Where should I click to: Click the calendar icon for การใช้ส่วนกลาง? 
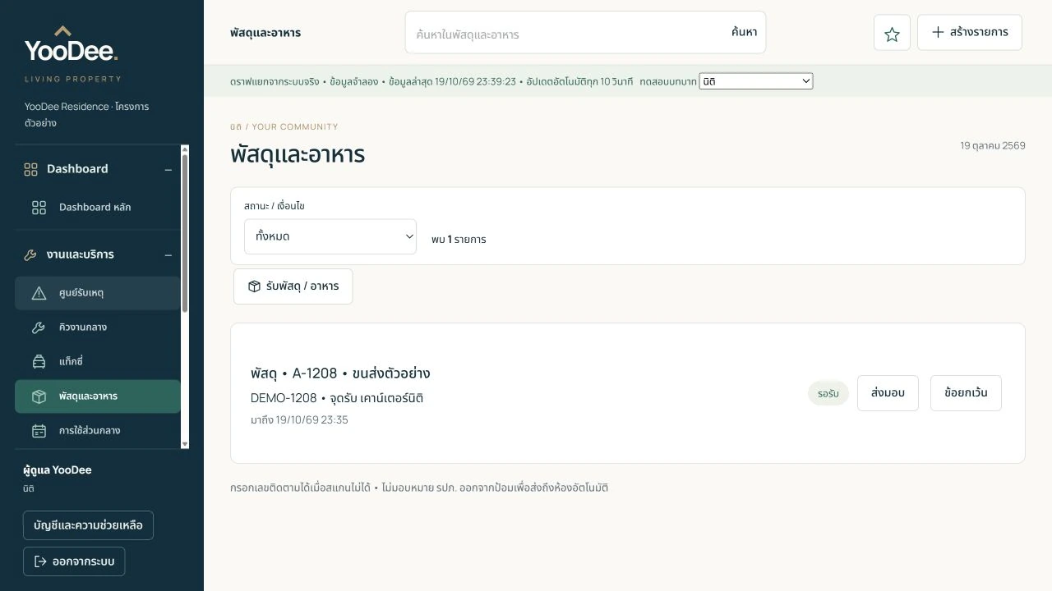(39, 431)
